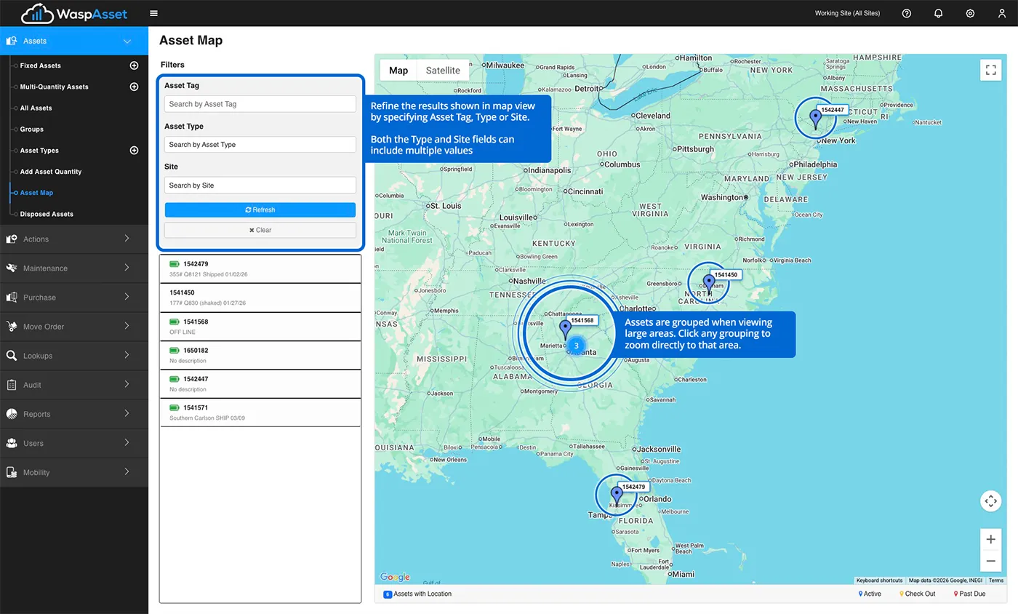Click plus icon next to Multi-Quantity Assets
Viewport: 1018px width, 614px height.
click(x=134, y=87)
